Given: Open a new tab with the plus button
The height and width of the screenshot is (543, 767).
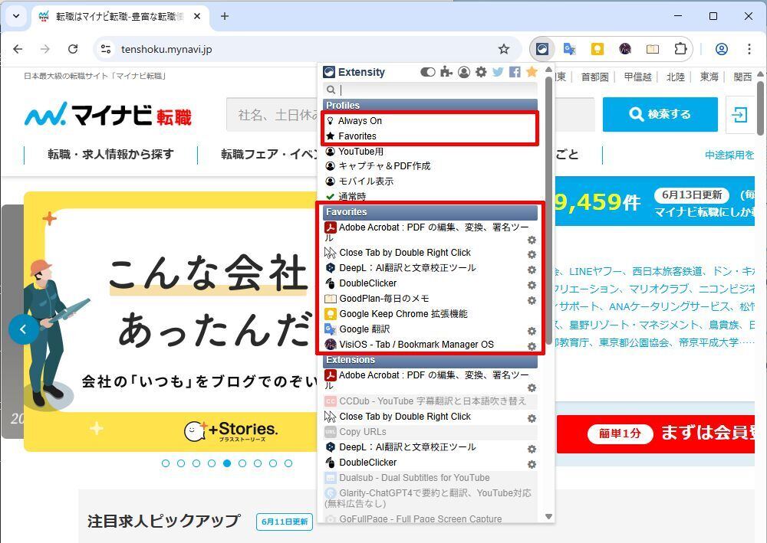Looking at the screenshot, I should pyautogui.click(x=225, y=16).
